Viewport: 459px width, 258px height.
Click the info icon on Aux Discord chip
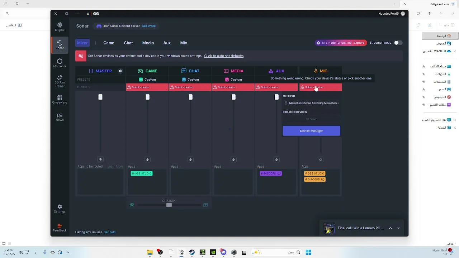tap(279, 173)
